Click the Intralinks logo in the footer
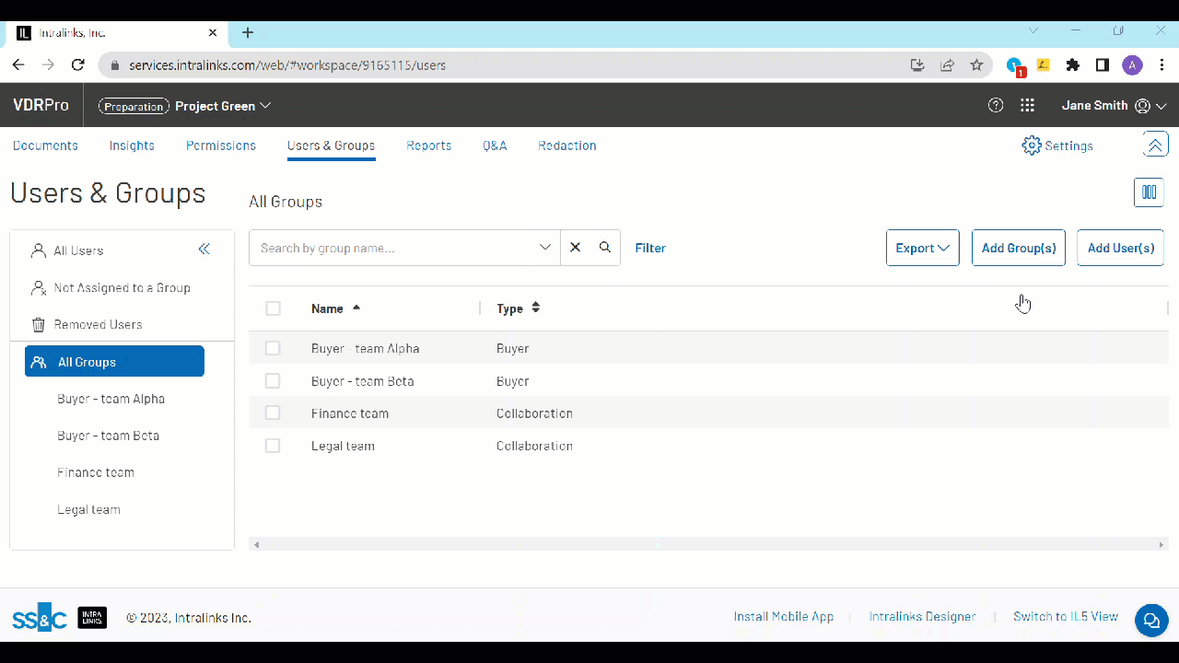The height and width of the screenshot is (663, 1179). (92, 618)
